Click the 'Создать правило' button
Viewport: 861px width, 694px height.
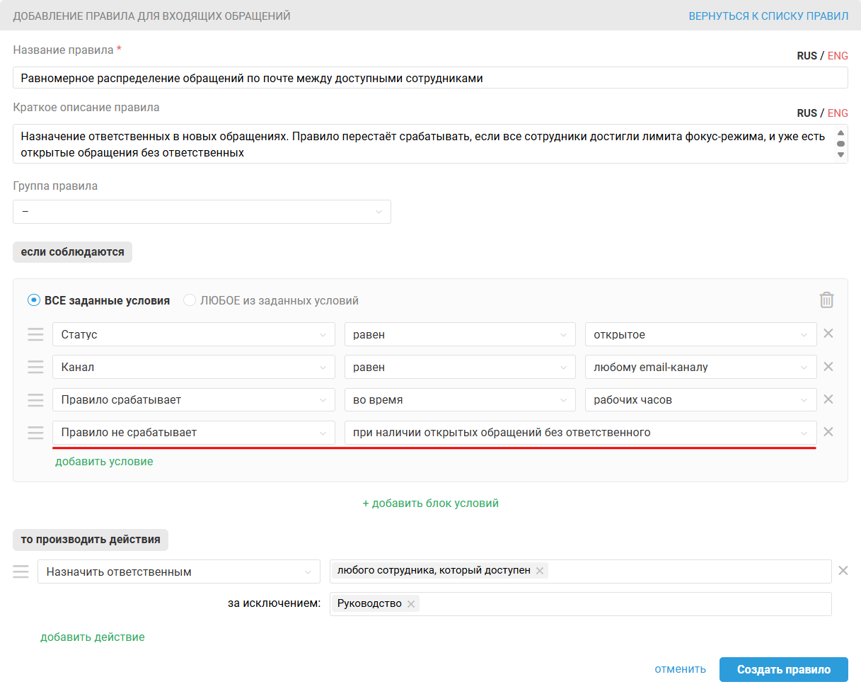783,669
